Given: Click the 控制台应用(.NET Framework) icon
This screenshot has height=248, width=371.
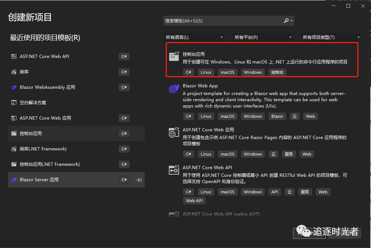Looking at the screenshot, I should pos(14,164).
